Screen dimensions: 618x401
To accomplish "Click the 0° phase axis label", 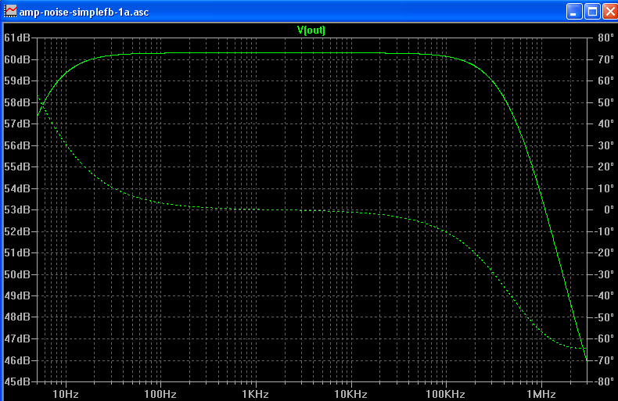I will 609,210.
